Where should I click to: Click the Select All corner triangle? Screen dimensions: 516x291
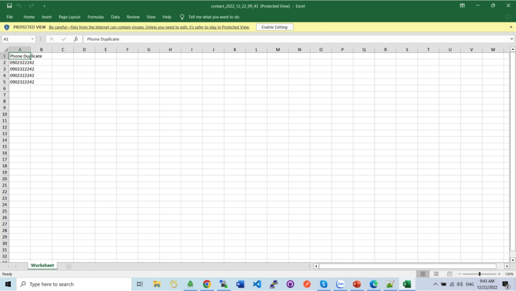[x=5, y=49]
